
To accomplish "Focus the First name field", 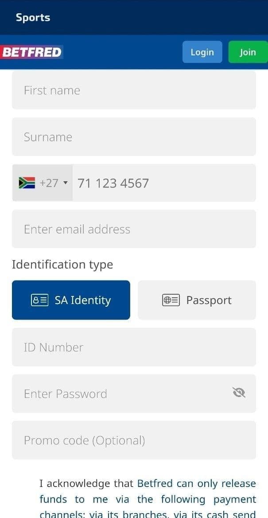I will (x=133, y=90).
